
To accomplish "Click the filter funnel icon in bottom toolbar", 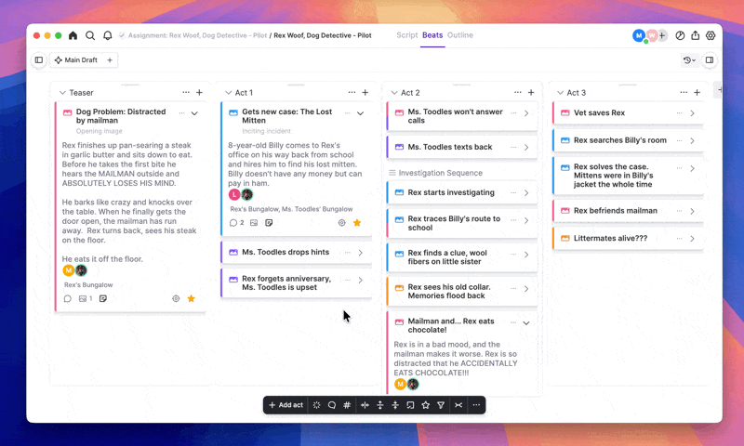I will click(x=441, y=405).
